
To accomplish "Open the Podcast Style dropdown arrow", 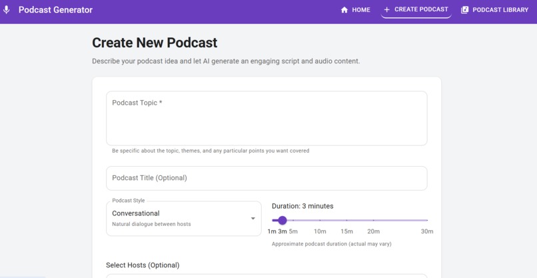I will coord(253,219).
